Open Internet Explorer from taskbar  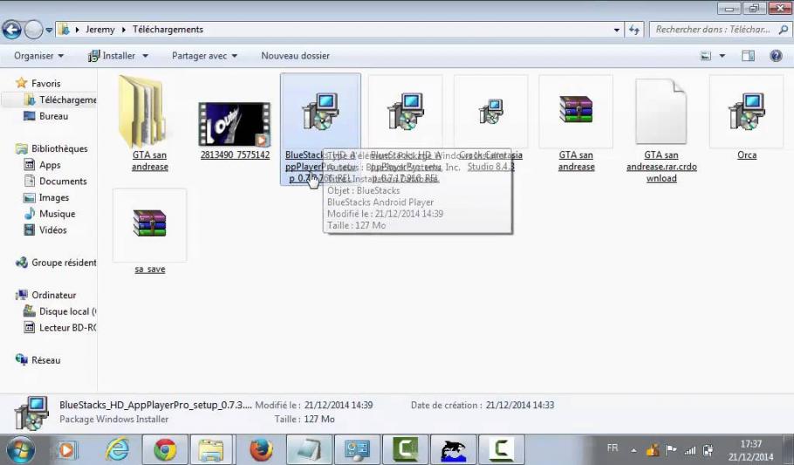point(116,450)
